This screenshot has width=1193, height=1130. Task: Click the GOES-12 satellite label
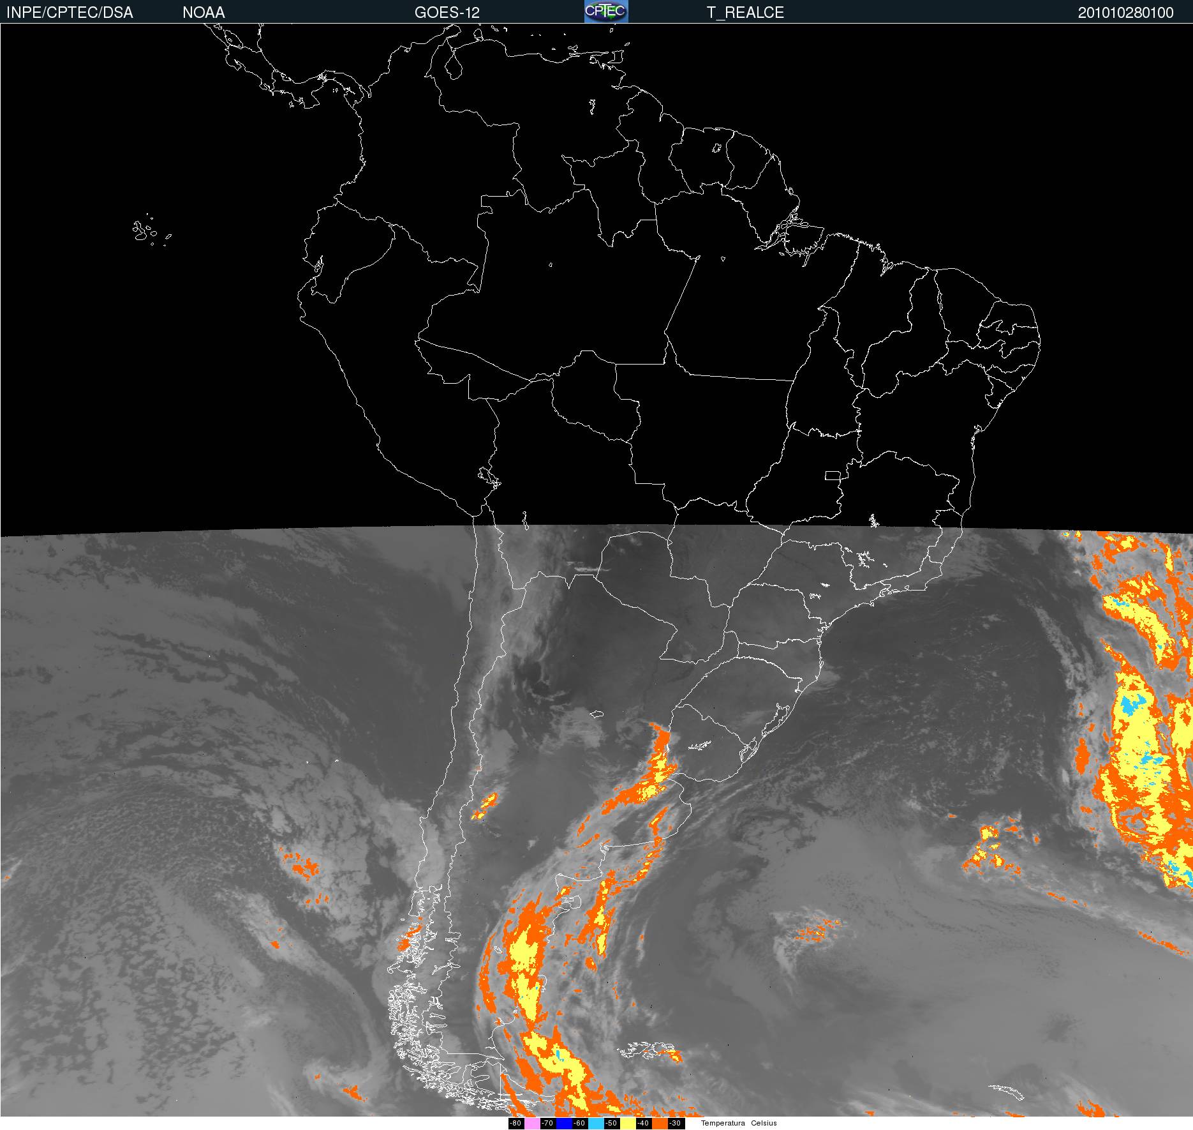point(447,13)
